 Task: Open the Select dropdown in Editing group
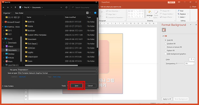182,17
